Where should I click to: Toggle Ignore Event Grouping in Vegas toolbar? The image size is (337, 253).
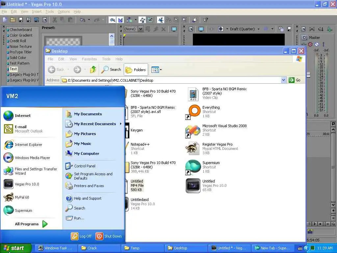(150, 20)
